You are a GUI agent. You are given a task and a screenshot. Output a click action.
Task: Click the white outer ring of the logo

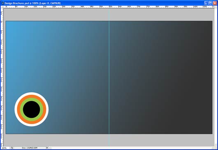[32, 94]
